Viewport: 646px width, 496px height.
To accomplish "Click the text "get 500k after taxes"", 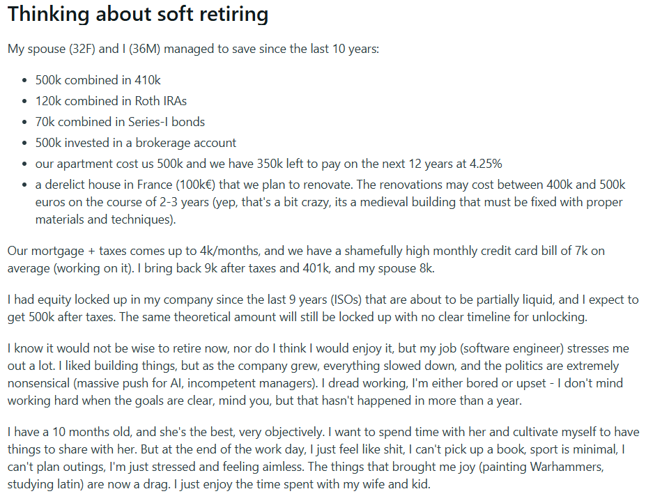I will click(x=62, y=317).
